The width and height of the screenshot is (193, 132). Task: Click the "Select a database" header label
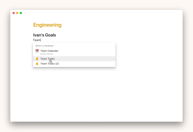click(x=44, y=46)
